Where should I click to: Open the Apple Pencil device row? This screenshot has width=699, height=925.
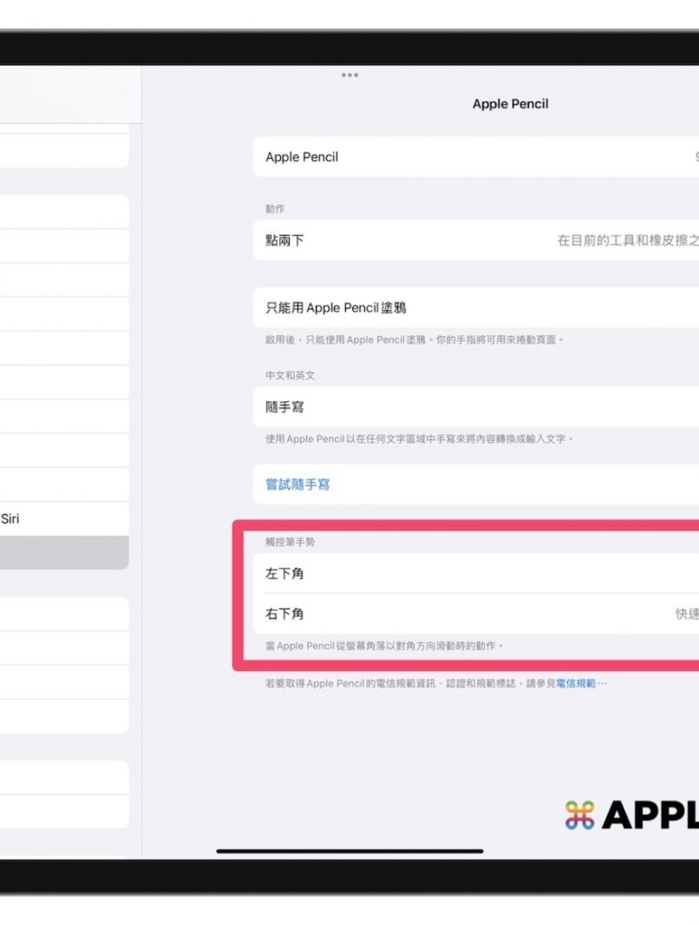(x=475, y=157)
